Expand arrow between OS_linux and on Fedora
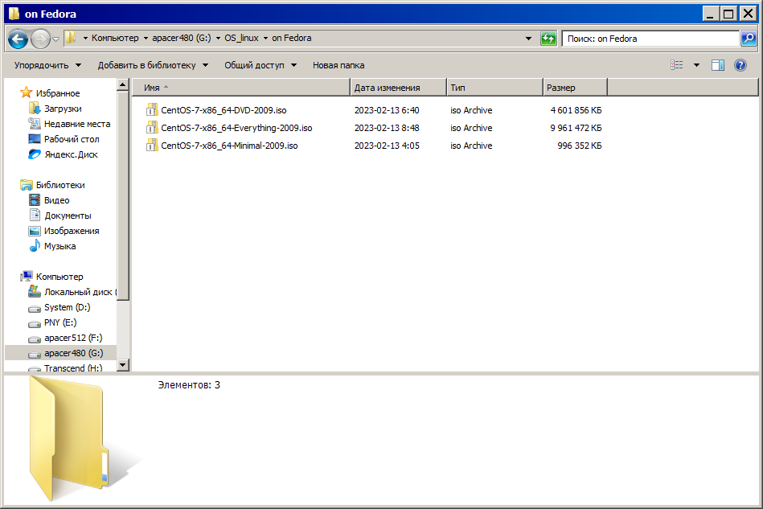 tap(265, 38)
